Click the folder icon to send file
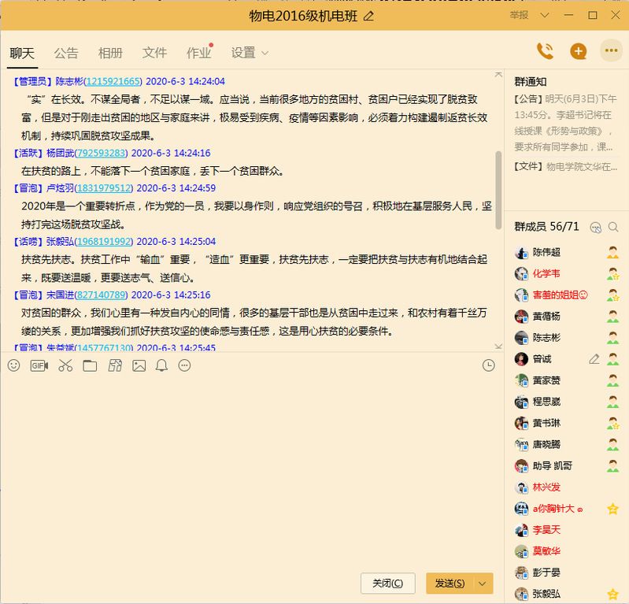629x604 pixels. tap(90, 365)
